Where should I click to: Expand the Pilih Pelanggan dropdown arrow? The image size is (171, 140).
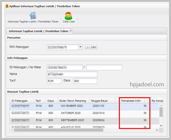click(x=80, y=47)
